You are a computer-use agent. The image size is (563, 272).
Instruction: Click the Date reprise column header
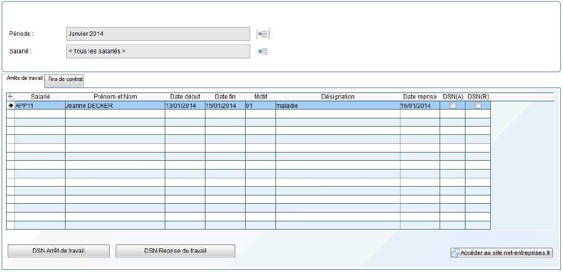coord(420,97)
